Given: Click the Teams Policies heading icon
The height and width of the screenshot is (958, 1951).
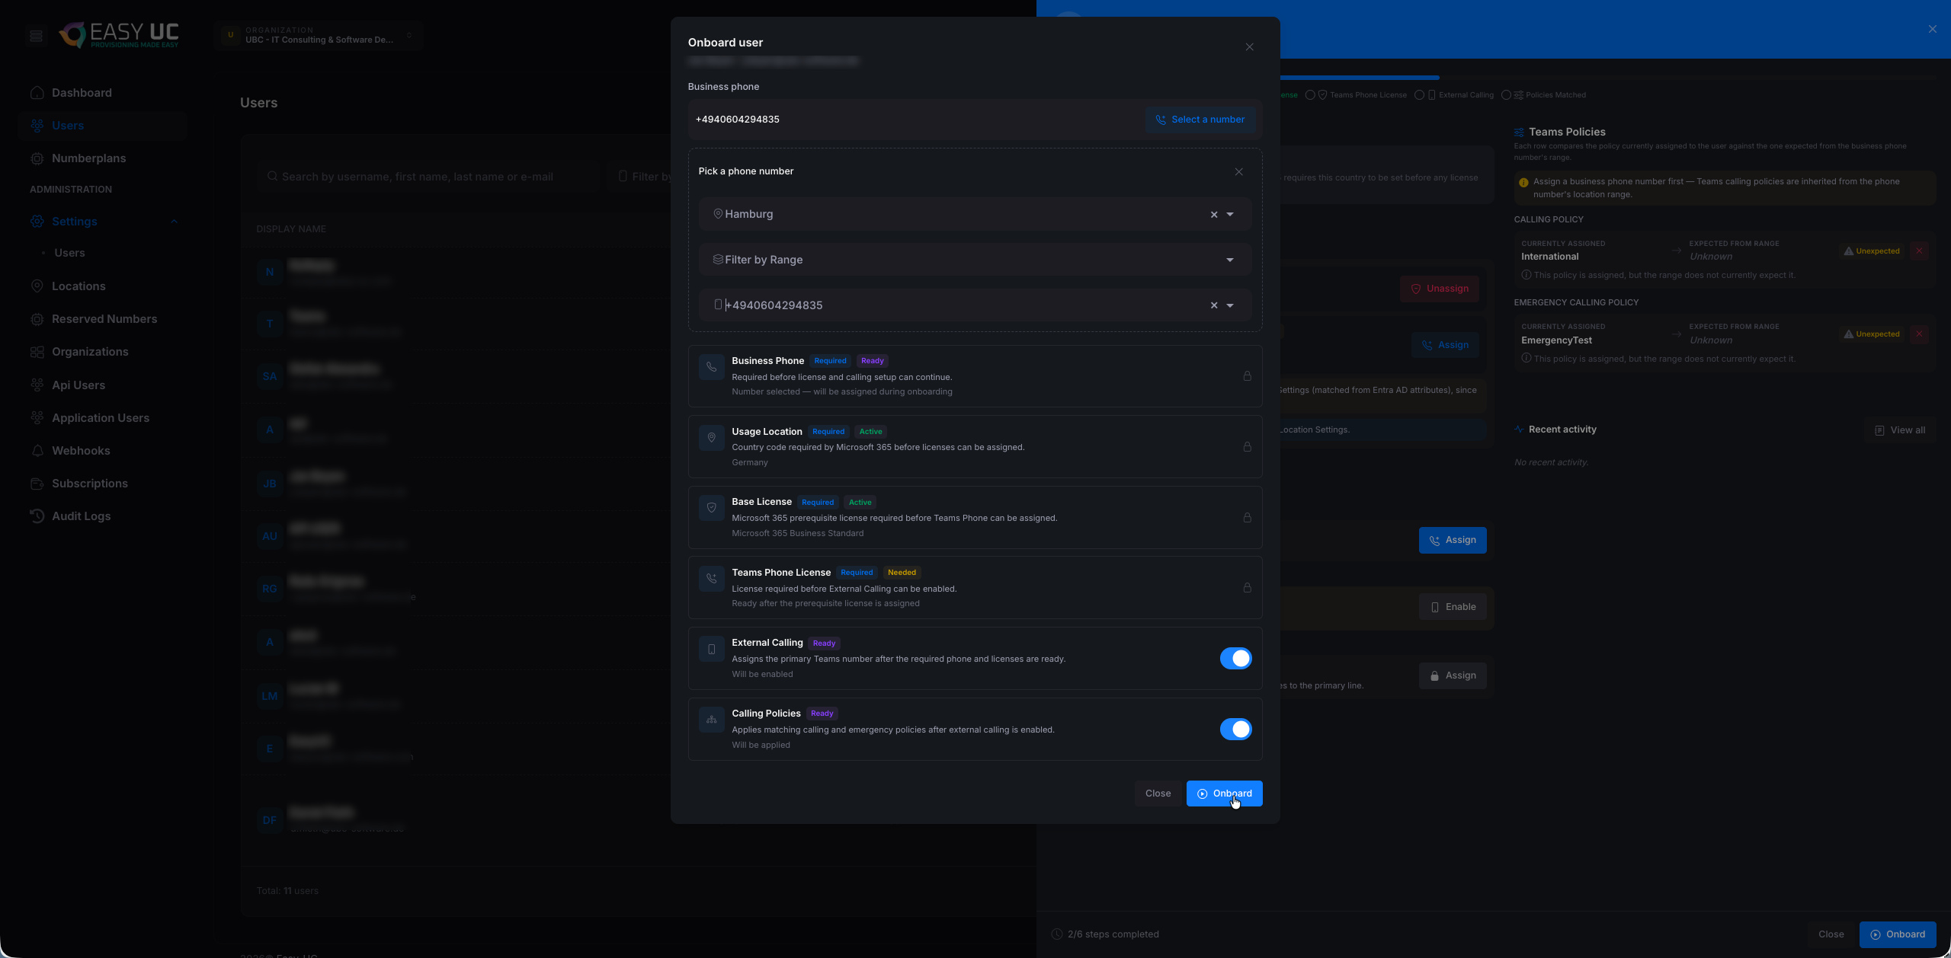Looking at the screenshot, I should pyautogui.click(x=1519, y=133).
